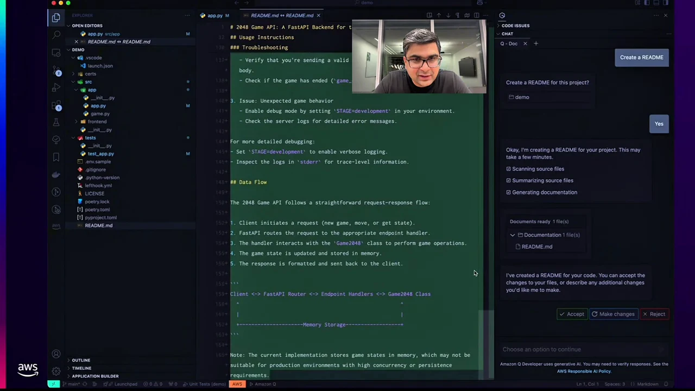Click Unit Tests (demo) status bar item
This screenshot has width=695, height=391.
coord(204,384)
